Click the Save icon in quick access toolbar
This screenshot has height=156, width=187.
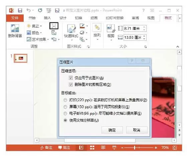tap(20, 10)
